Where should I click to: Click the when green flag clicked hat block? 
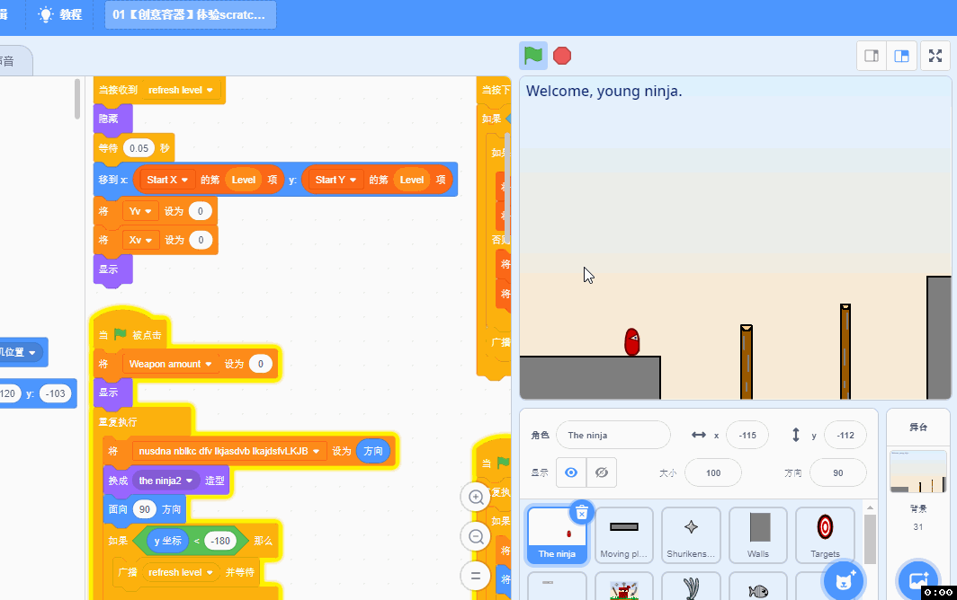pyautogui.click(x=130, y=334)
